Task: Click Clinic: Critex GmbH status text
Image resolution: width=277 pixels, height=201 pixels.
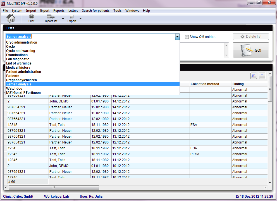Action: click(18, 197)
